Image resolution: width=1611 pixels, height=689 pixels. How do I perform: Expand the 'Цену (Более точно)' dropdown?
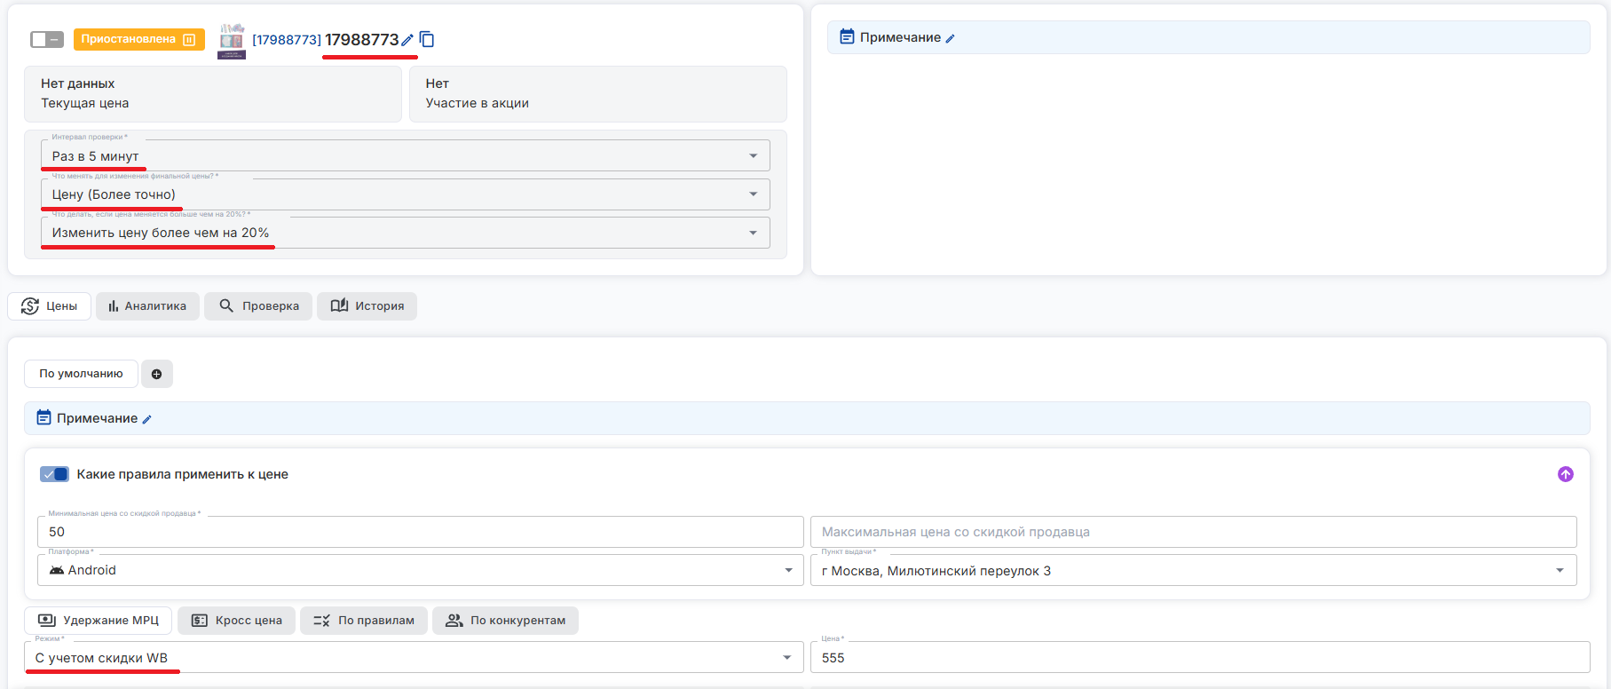tap(405, 194)
